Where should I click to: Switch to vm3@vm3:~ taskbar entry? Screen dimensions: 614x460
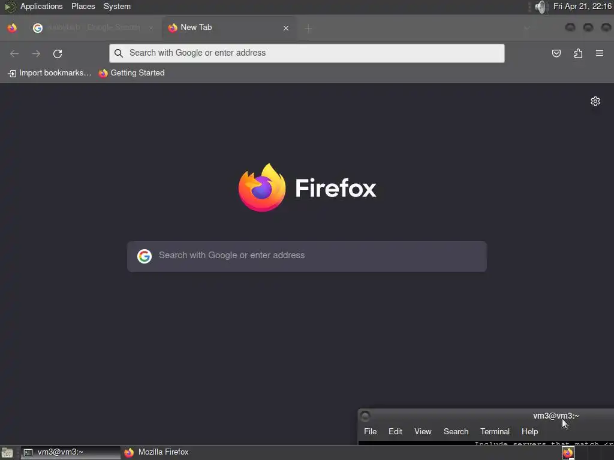[71, 452]
